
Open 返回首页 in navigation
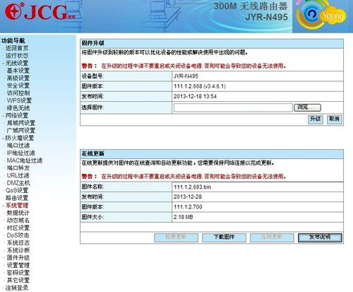pos(17,48)
